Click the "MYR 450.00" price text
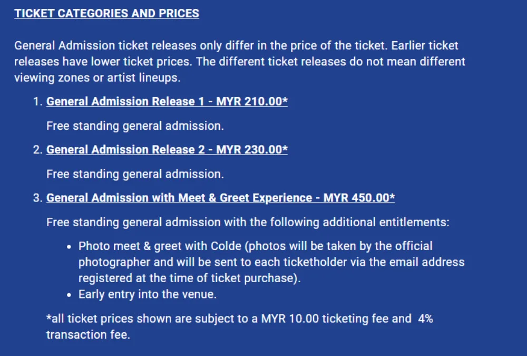Viewport: 527px width, 356px height. (359, 198)
